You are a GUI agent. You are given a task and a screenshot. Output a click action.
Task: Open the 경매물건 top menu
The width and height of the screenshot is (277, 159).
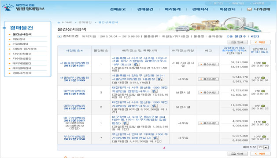(145, 9)
